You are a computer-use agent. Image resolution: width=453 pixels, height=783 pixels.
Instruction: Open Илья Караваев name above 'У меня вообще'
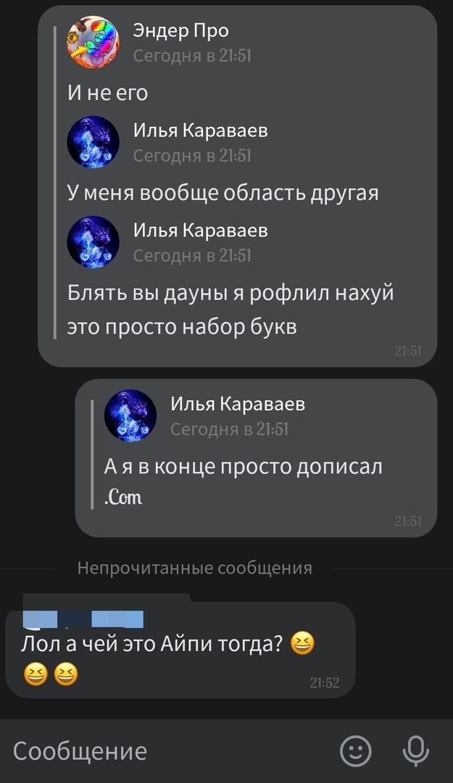[200, 130]
